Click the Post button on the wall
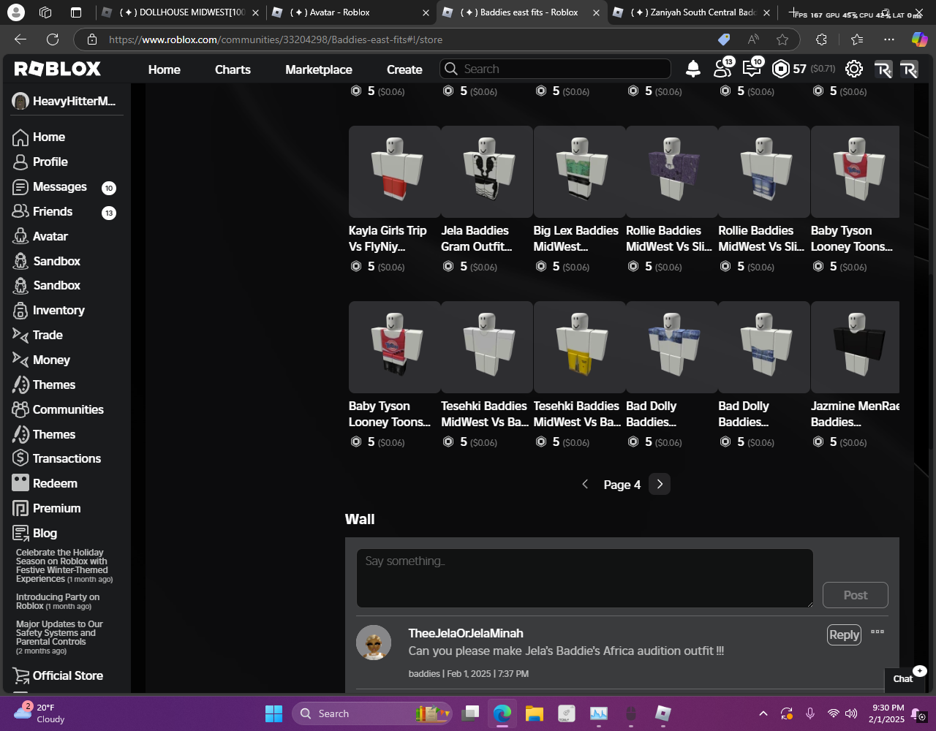The height and width of the screenshot is (731, 936). click(x=856, y=595)
